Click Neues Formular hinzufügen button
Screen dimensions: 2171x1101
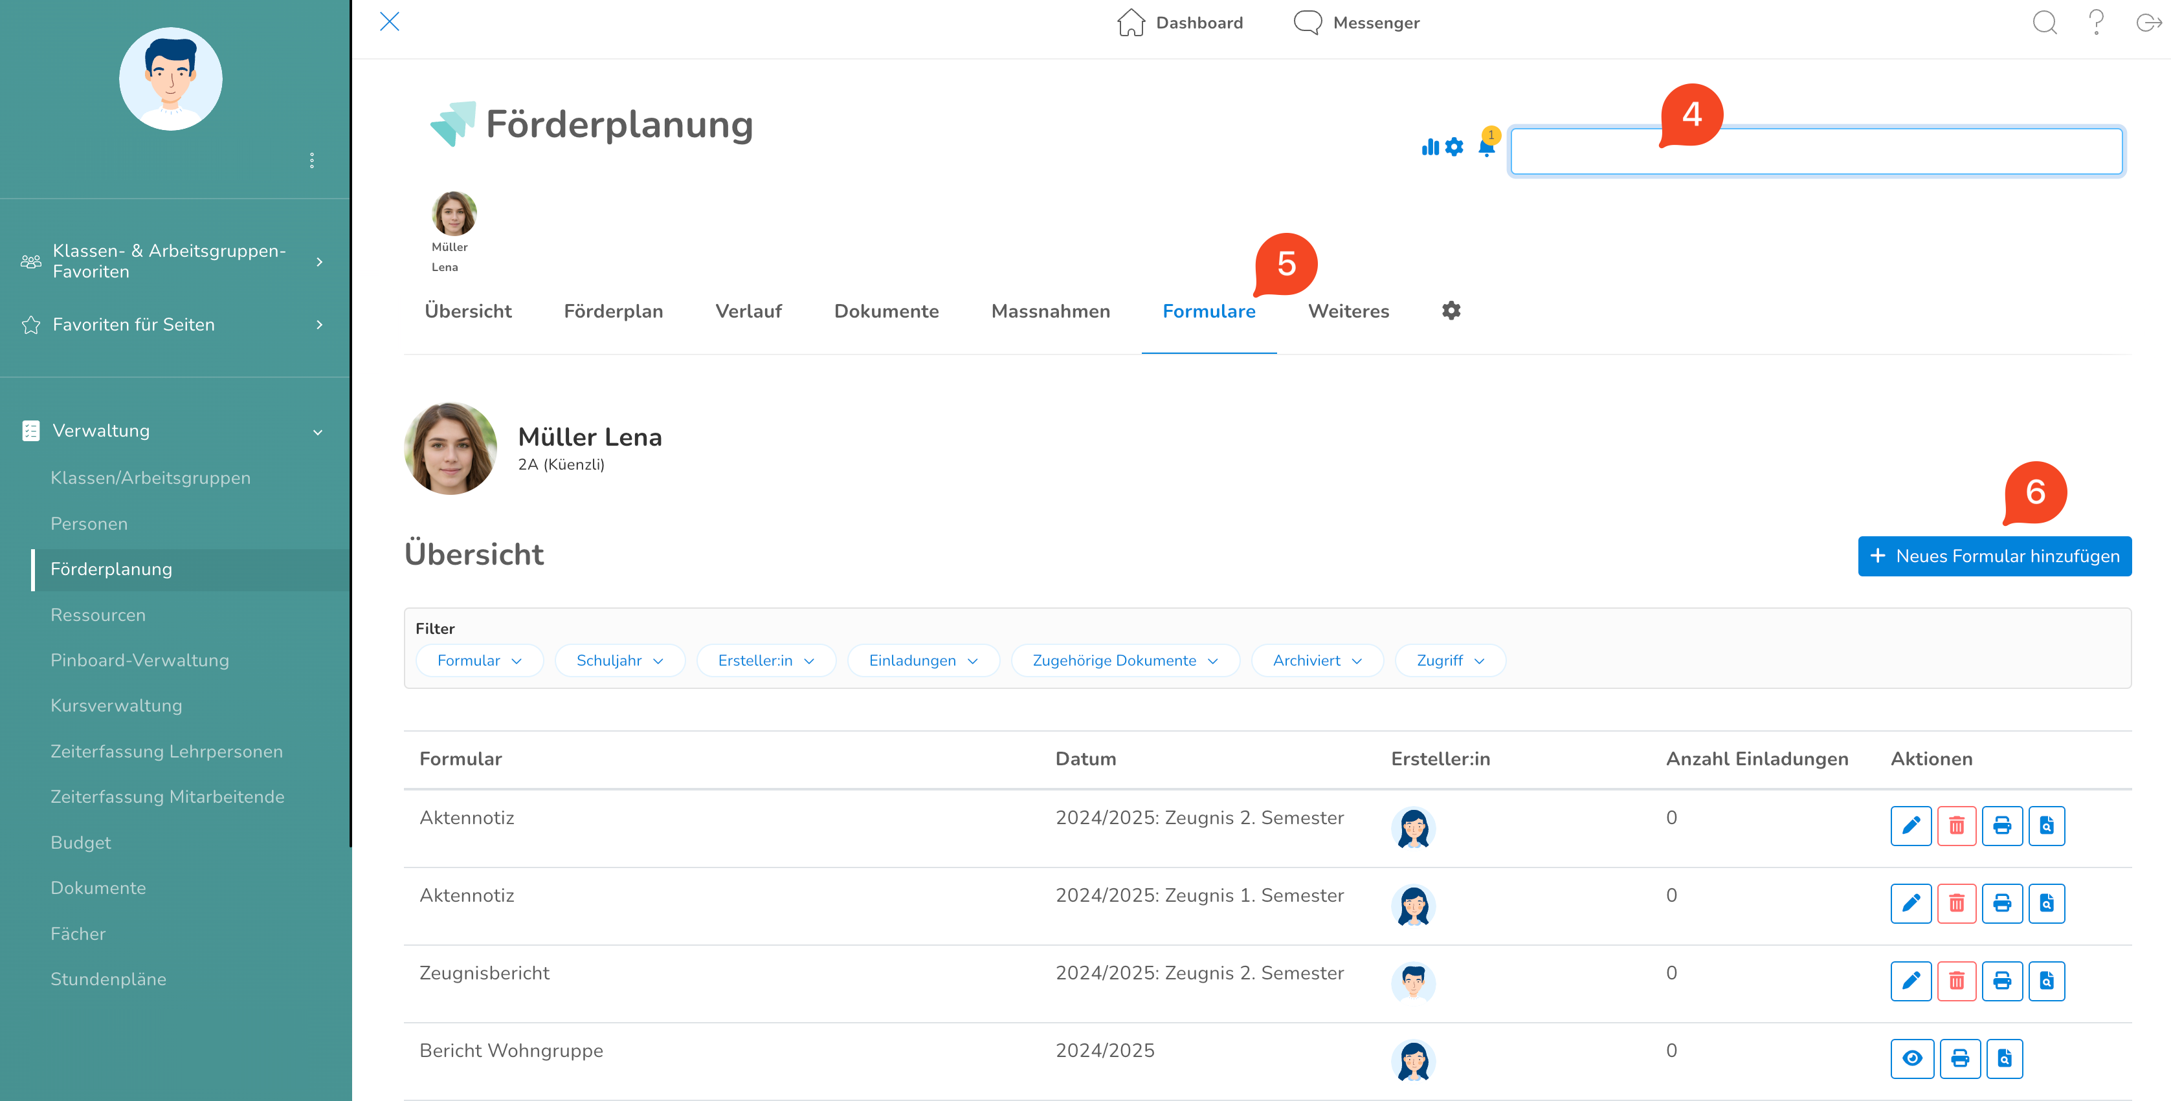click(x=1994, y=556)
